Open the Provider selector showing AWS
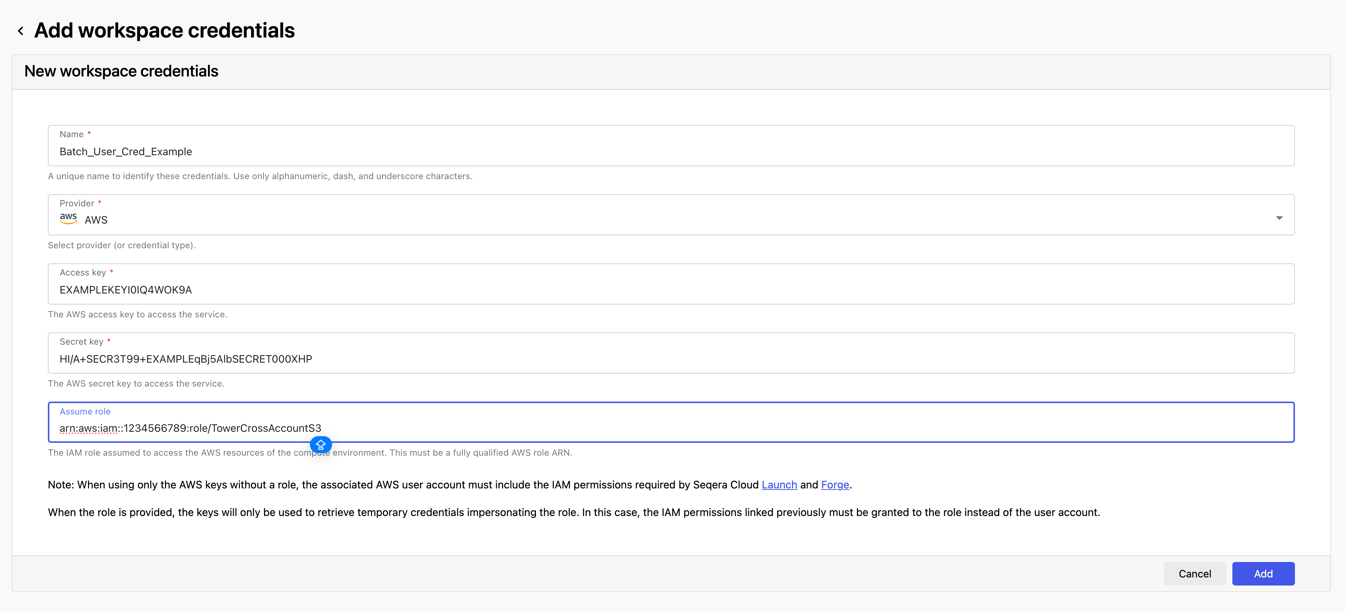This screenshot has height=612, width=1345. coord(670,220)
